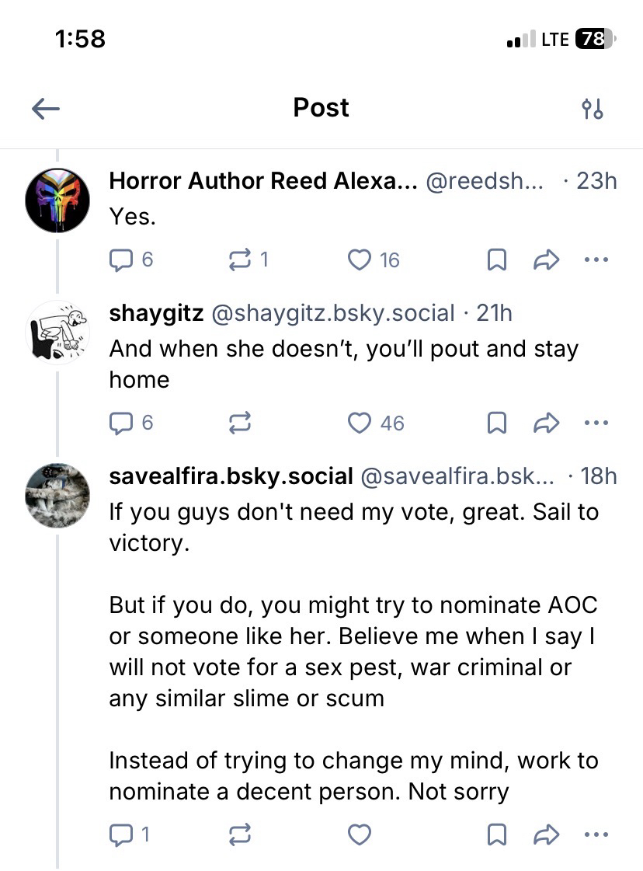Tap the back arrow in the header
643x871 pixels.
46,109
